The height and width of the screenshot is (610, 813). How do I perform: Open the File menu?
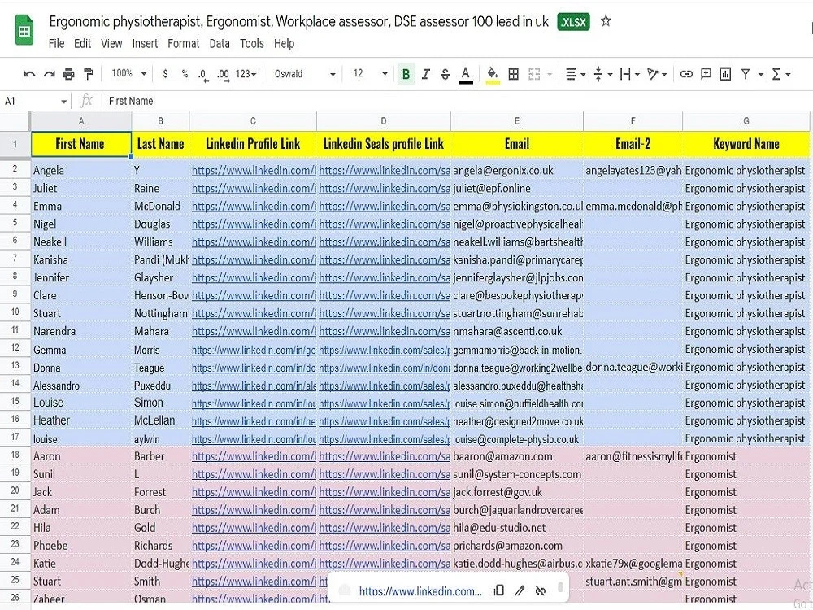[x=57, y=44]
